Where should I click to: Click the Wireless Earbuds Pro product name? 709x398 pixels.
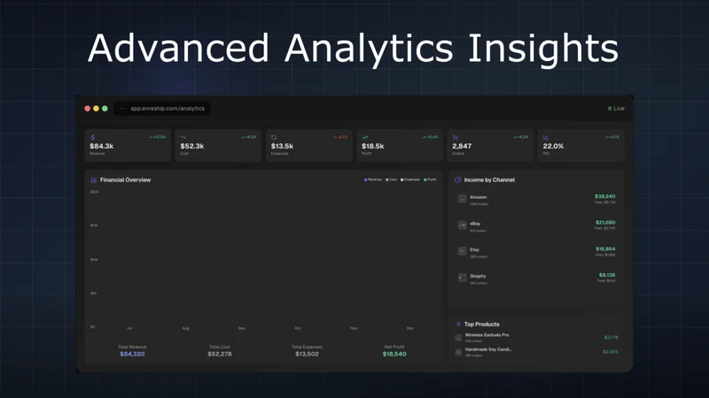click(x=487, y=335)
